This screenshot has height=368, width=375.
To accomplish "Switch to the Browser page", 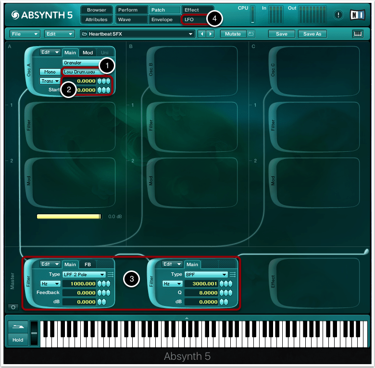I will 96,10.
